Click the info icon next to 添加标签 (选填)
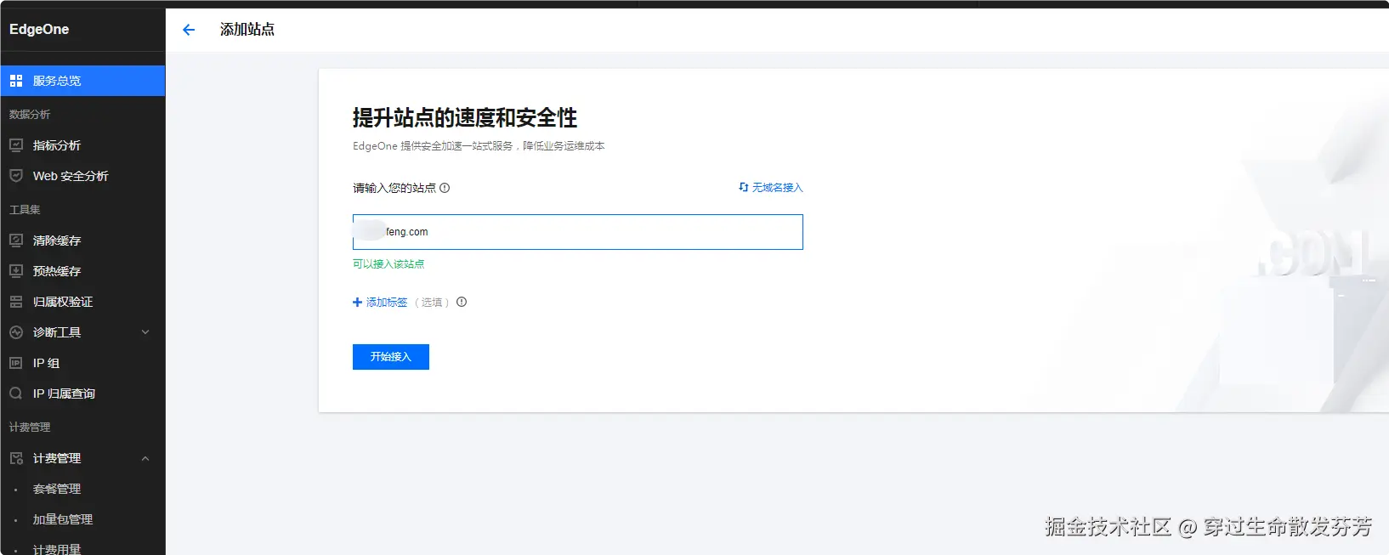Image resolution: width=1389 pixels, height=555 pixels. [x=462, y=302]
